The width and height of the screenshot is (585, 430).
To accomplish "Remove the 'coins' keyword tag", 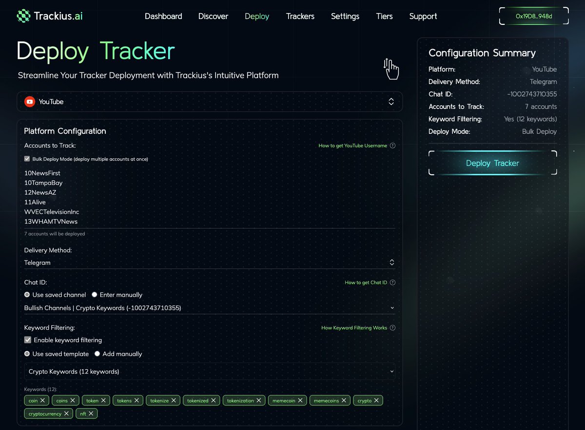I will point(73,400).
